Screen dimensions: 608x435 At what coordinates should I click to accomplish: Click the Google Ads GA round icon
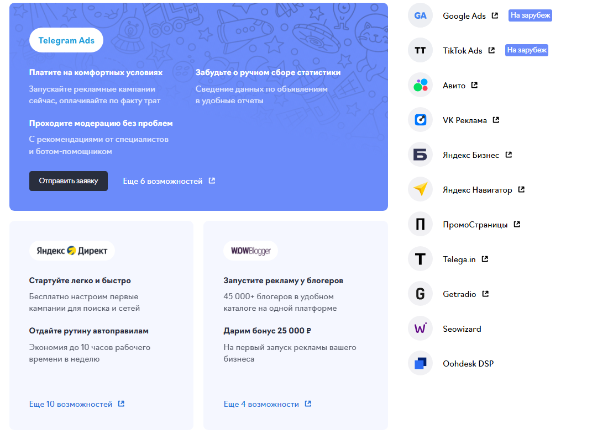click(420, 15)
